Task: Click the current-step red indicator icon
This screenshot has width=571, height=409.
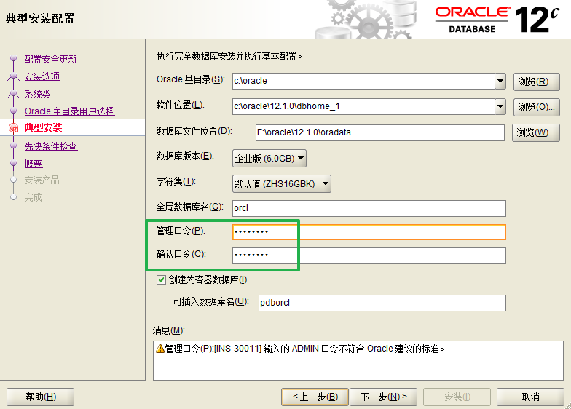Action: [x=13, y=128]
